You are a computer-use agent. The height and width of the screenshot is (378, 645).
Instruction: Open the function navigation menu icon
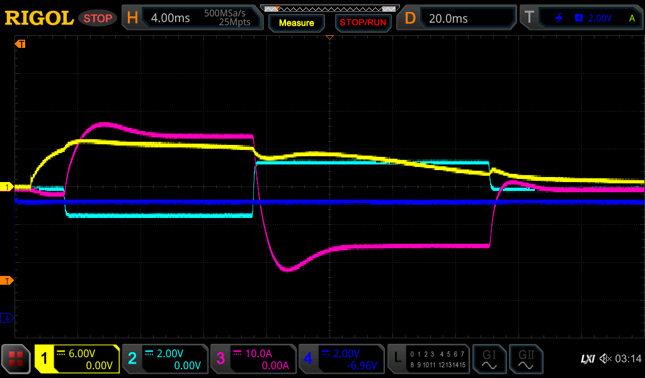point(16,359)
